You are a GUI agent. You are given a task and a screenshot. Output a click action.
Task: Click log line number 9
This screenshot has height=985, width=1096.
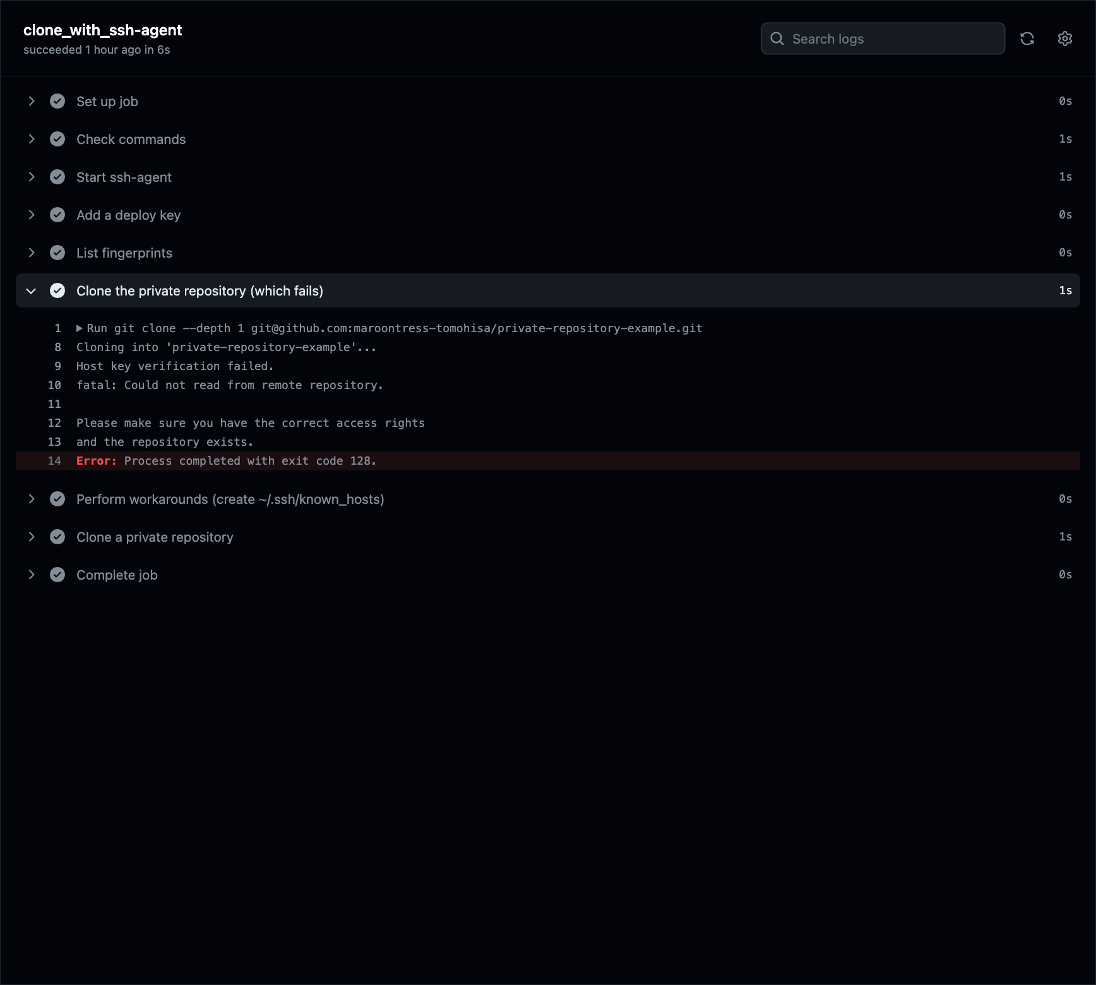point(57,366)
